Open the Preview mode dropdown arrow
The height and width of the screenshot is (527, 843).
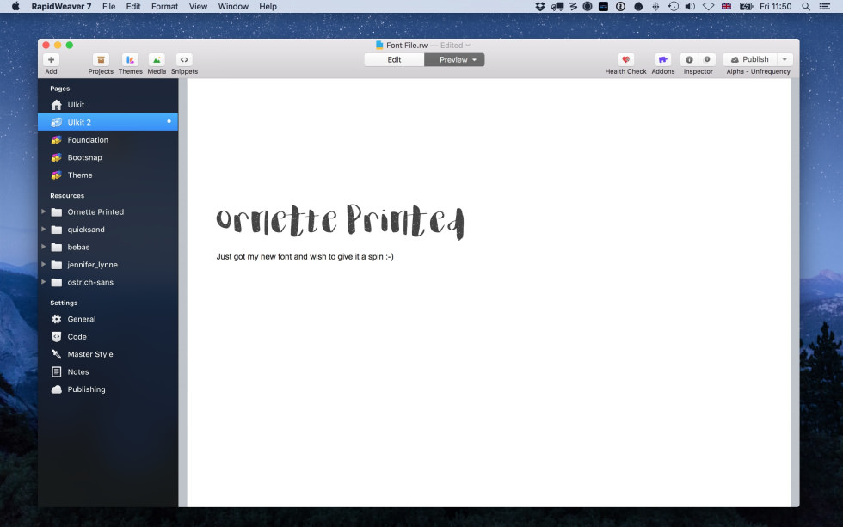pyautogui.click(x=475, y=60)
